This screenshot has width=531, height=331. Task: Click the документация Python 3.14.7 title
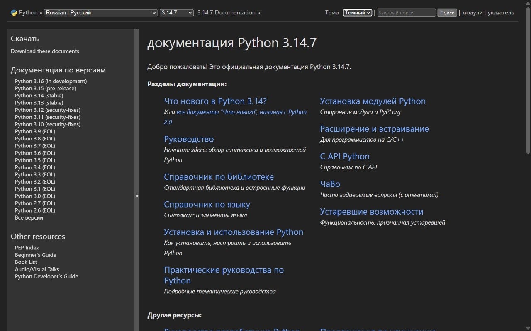click(232, 43)
